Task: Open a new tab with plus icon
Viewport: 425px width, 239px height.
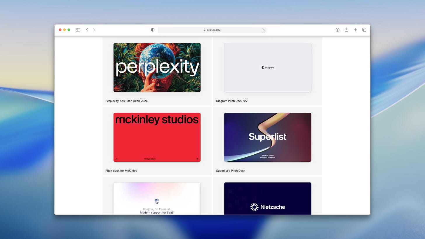Action: coord(355,30)
